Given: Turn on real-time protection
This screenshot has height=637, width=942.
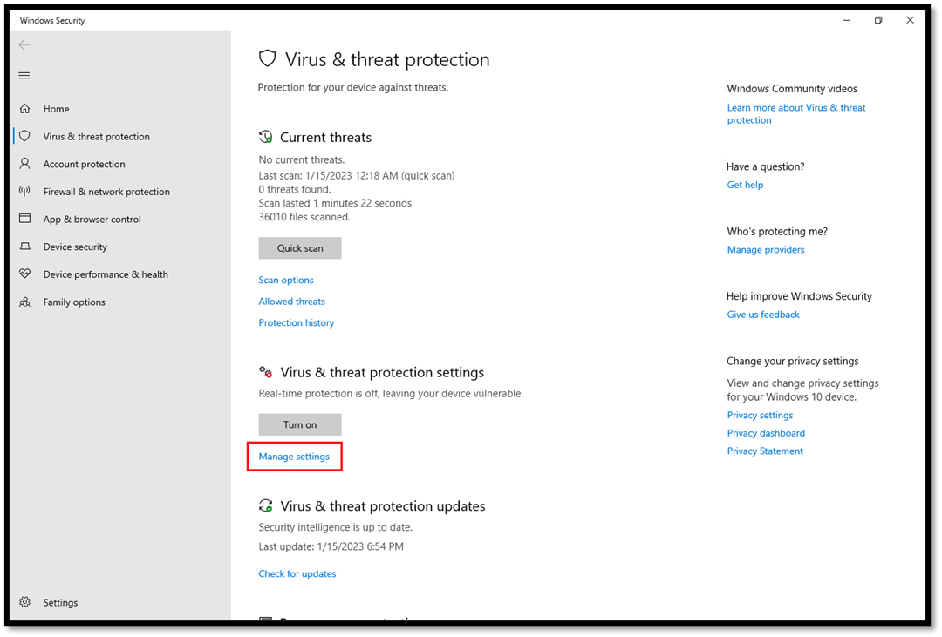Looking at the screenshot, I should coord(300,424).
